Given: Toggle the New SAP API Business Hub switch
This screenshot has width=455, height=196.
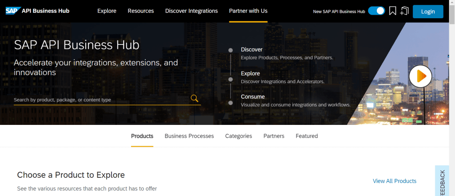Looking at the screenshot, I should tap(376, 11).
